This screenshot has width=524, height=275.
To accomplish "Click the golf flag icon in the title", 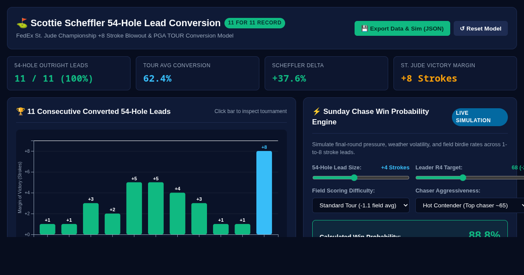I will pyautogui.click(x=22, y=23).
